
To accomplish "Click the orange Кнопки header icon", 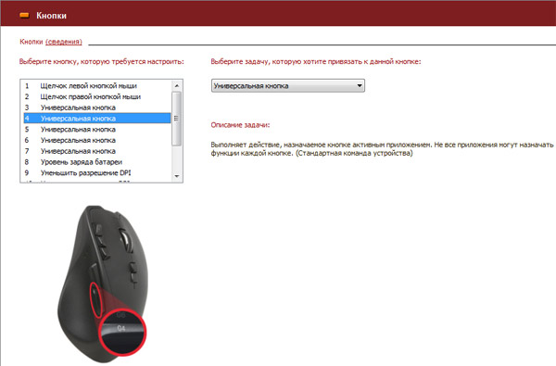I will pyautogui.click(x=24, y=15).
